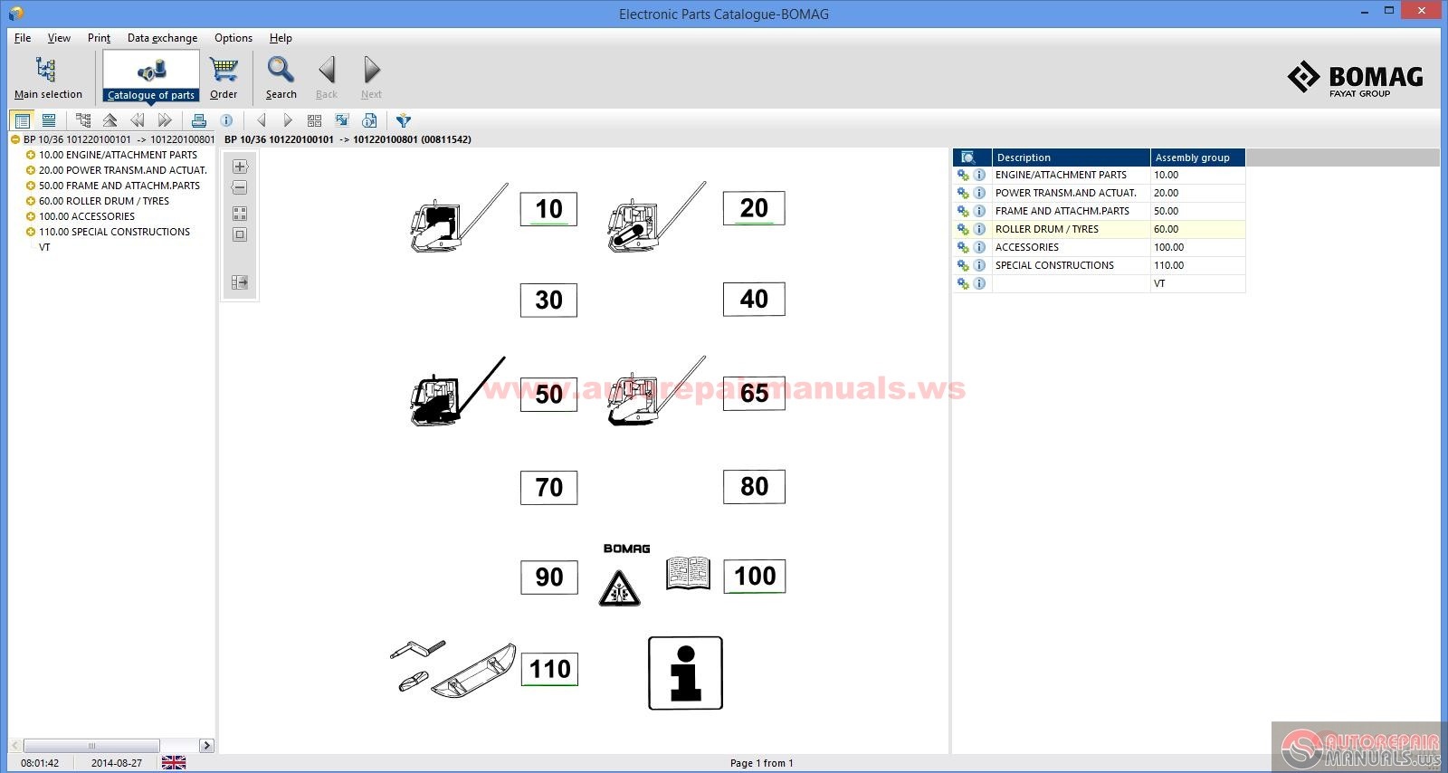
Task: Sort by Description column header
Action: [x=1071, y=157]
